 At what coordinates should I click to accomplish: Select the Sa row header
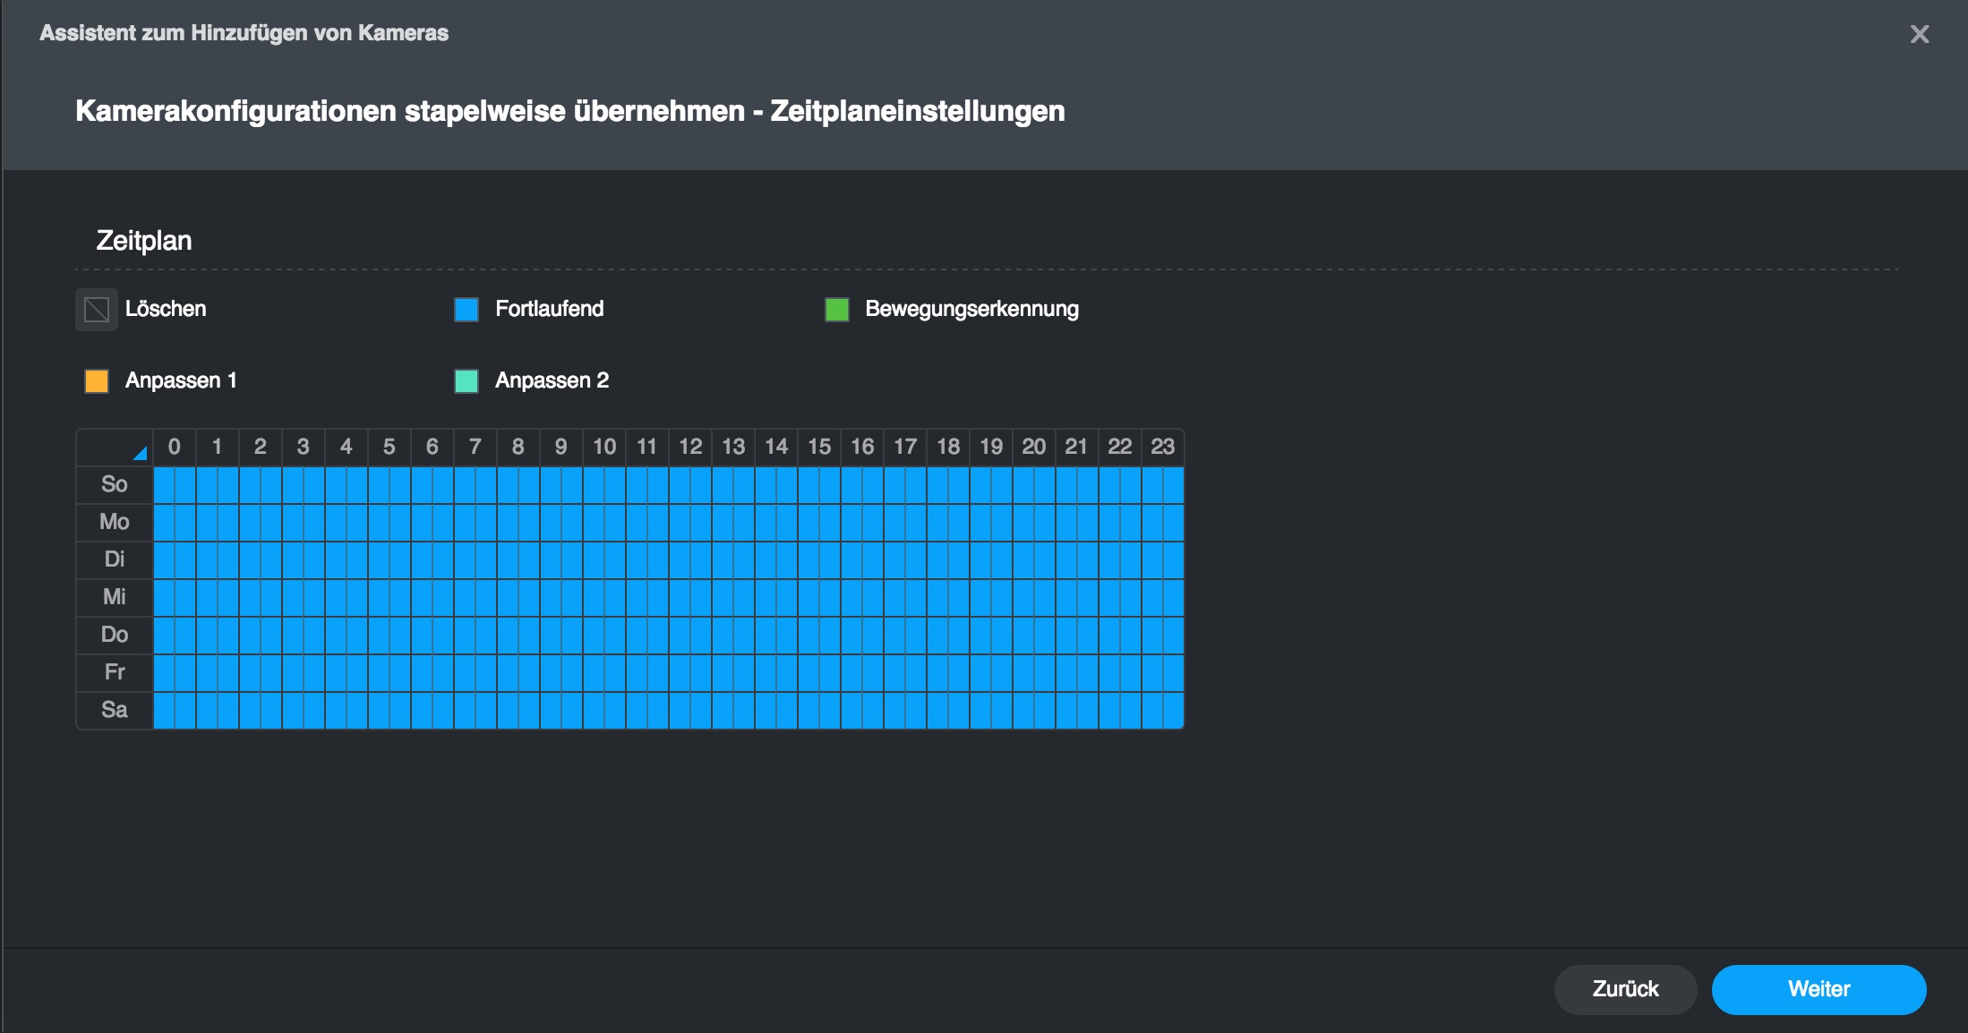pos(115,710)
